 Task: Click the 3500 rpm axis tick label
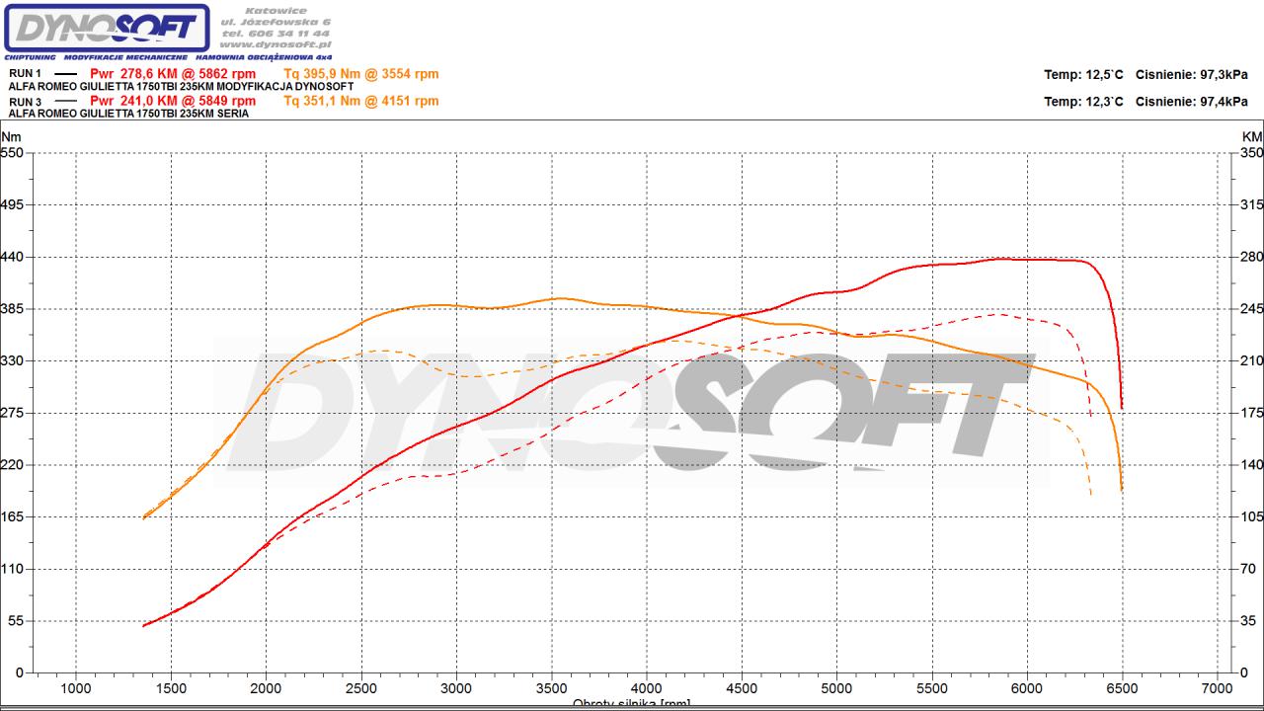551,688
